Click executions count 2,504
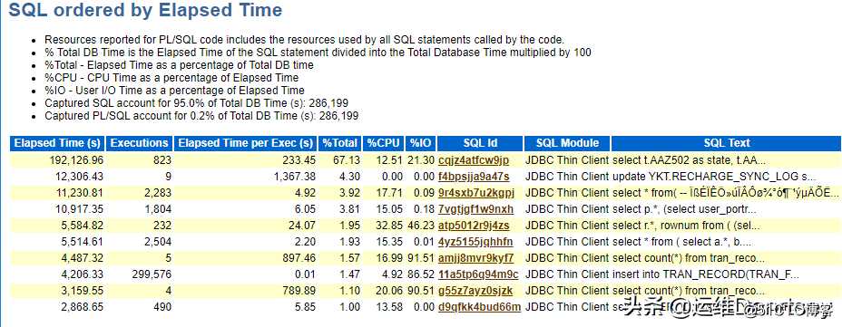842x327 pixels. (158, 242)
